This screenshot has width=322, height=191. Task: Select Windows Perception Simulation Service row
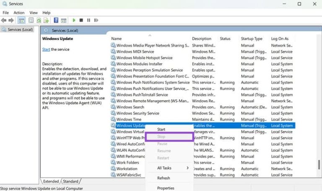coord(203,70)
